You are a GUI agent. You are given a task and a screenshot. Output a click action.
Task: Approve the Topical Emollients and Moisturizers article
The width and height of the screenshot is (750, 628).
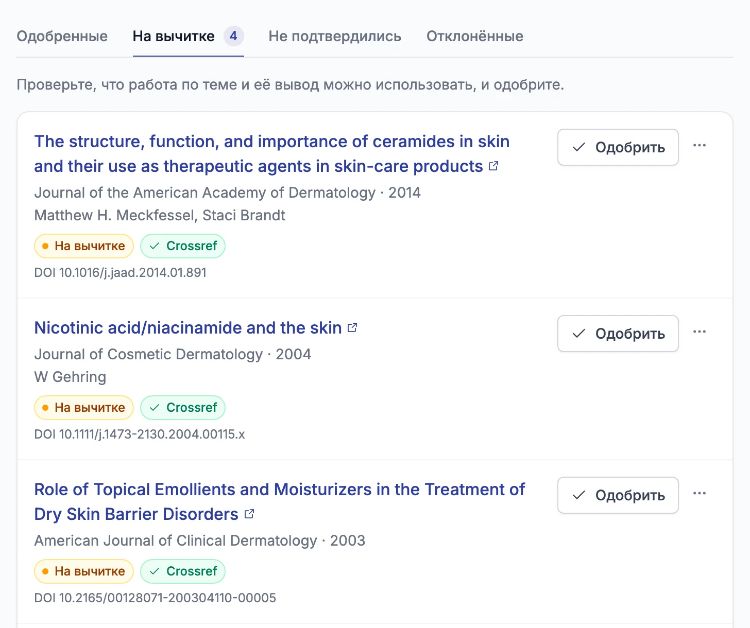coord(618,495)
